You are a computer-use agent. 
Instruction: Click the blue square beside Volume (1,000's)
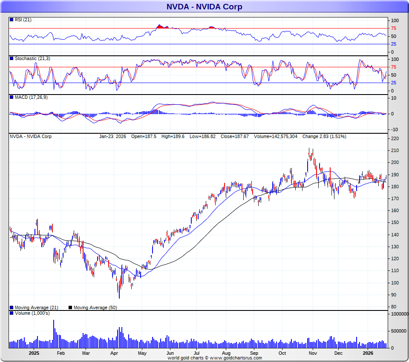(12, 313)
